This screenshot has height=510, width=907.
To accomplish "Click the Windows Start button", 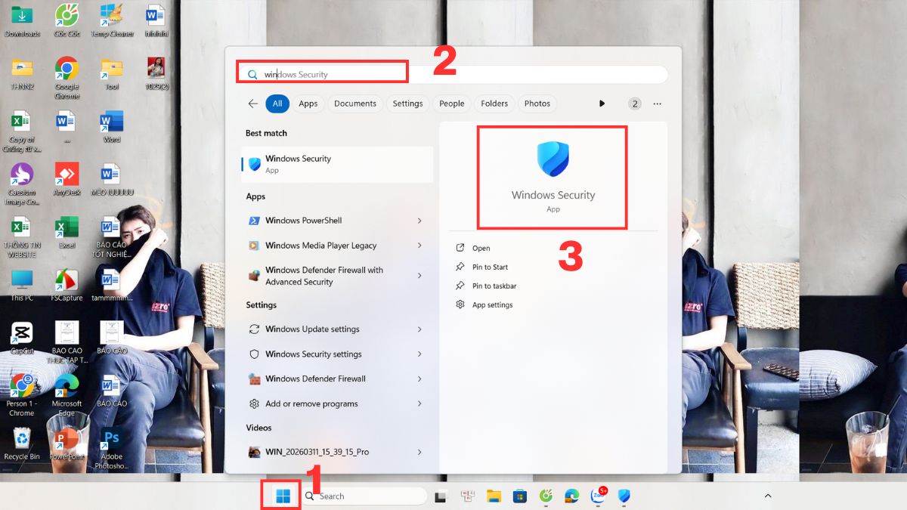I will click(x=283, y=496).
